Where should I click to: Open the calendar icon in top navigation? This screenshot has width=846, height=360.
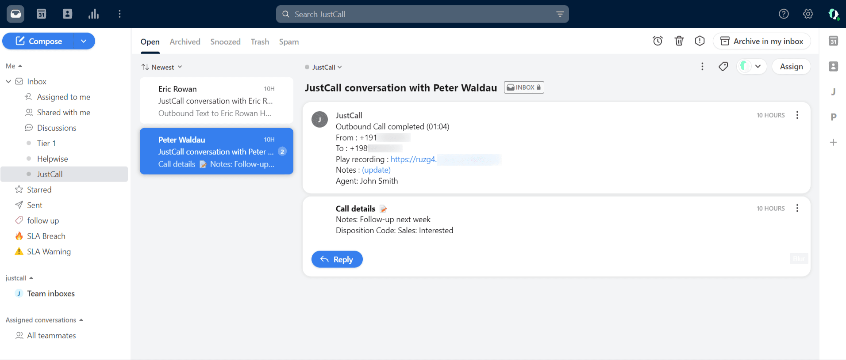click(41, 14)
